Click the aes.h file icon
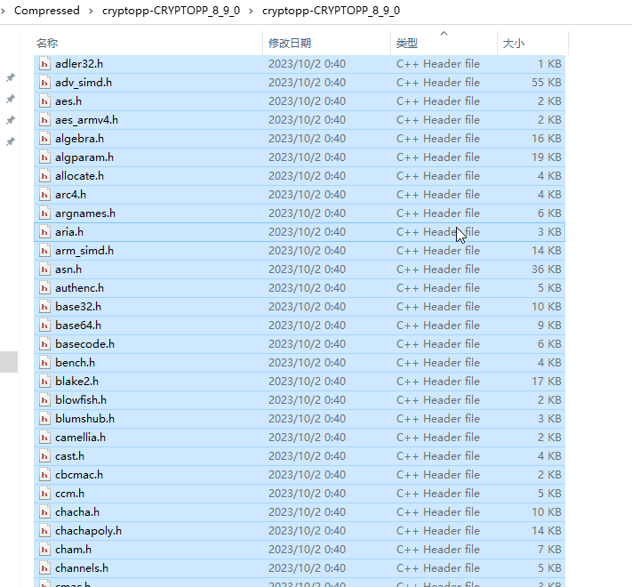Image resolution: width=632 pixels, height=587 pixels. pos(44,101)
